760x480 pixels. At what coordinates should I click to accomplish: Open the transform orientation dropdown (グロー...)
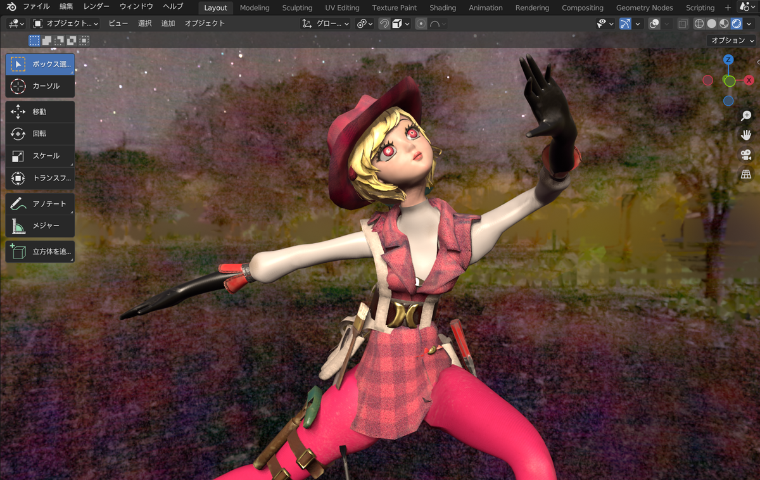tap(326, 23)
